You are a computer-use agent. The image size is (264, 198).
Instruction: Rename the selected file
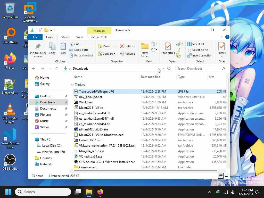[x=127, y=54]
